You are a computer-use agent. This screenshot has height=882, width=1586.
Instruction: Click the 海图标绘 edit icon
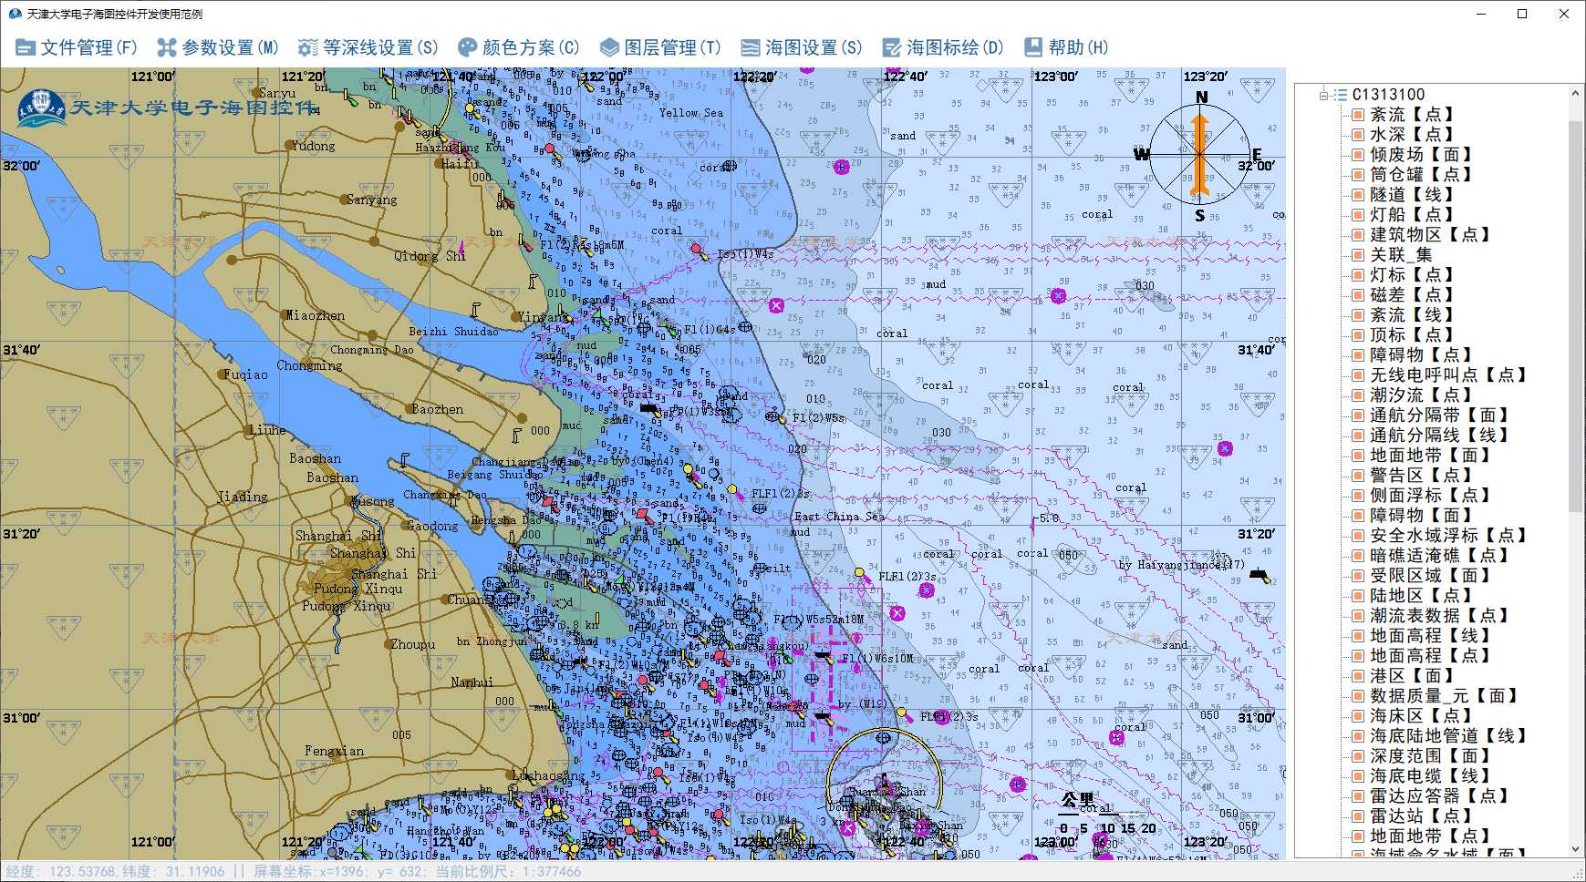pyautogui.click(x=891, y=47)
